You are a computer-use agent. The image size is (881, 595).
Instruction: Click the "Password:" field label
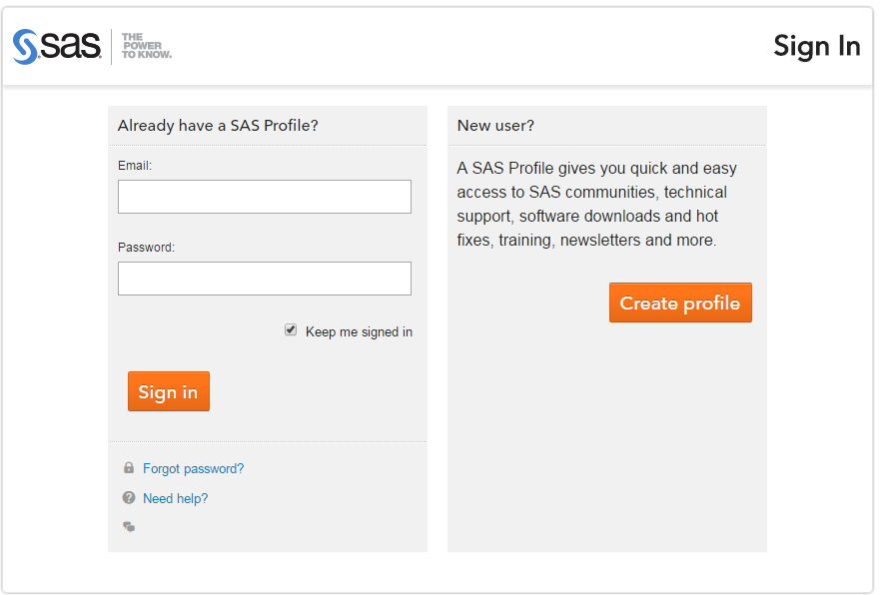146,248
